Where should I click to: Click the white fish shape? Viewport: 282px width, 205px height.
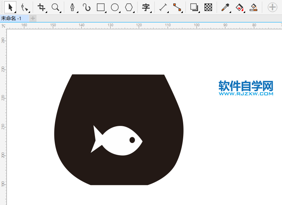pyautogui.click(x=117, y=141)
